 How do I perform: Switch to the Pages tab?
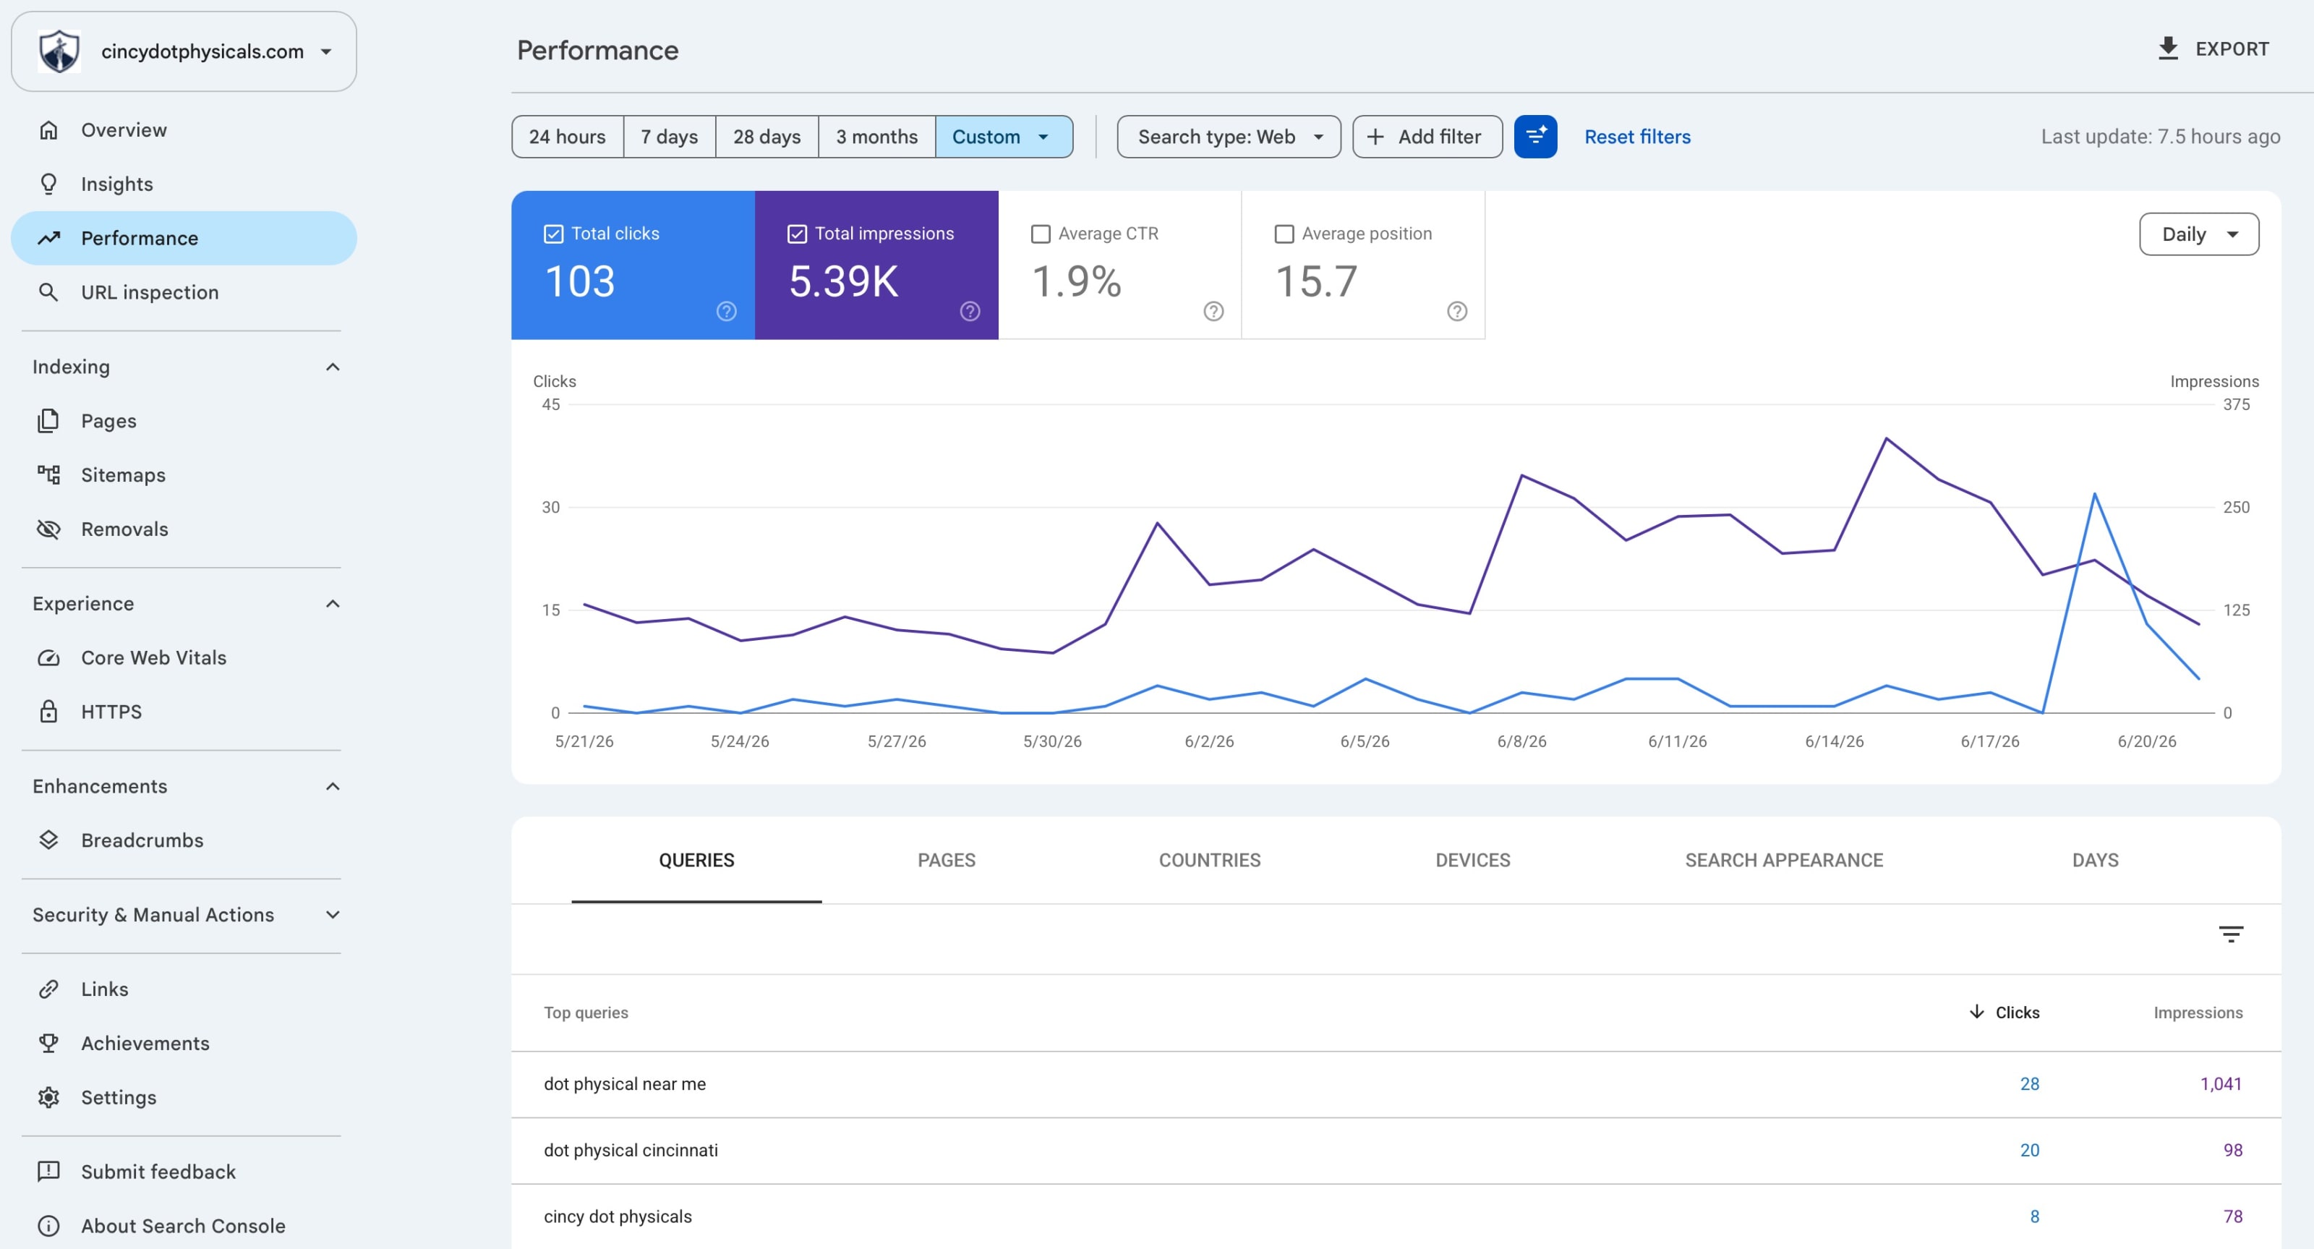coord(946,860)
